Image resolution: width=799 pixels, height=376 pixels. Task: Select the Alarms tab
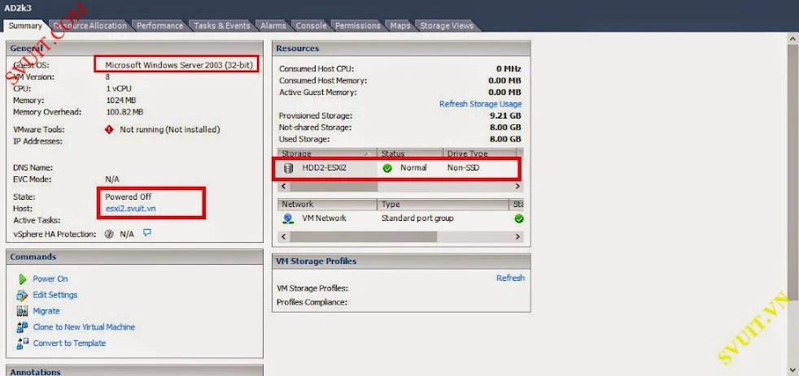(273, 25)
